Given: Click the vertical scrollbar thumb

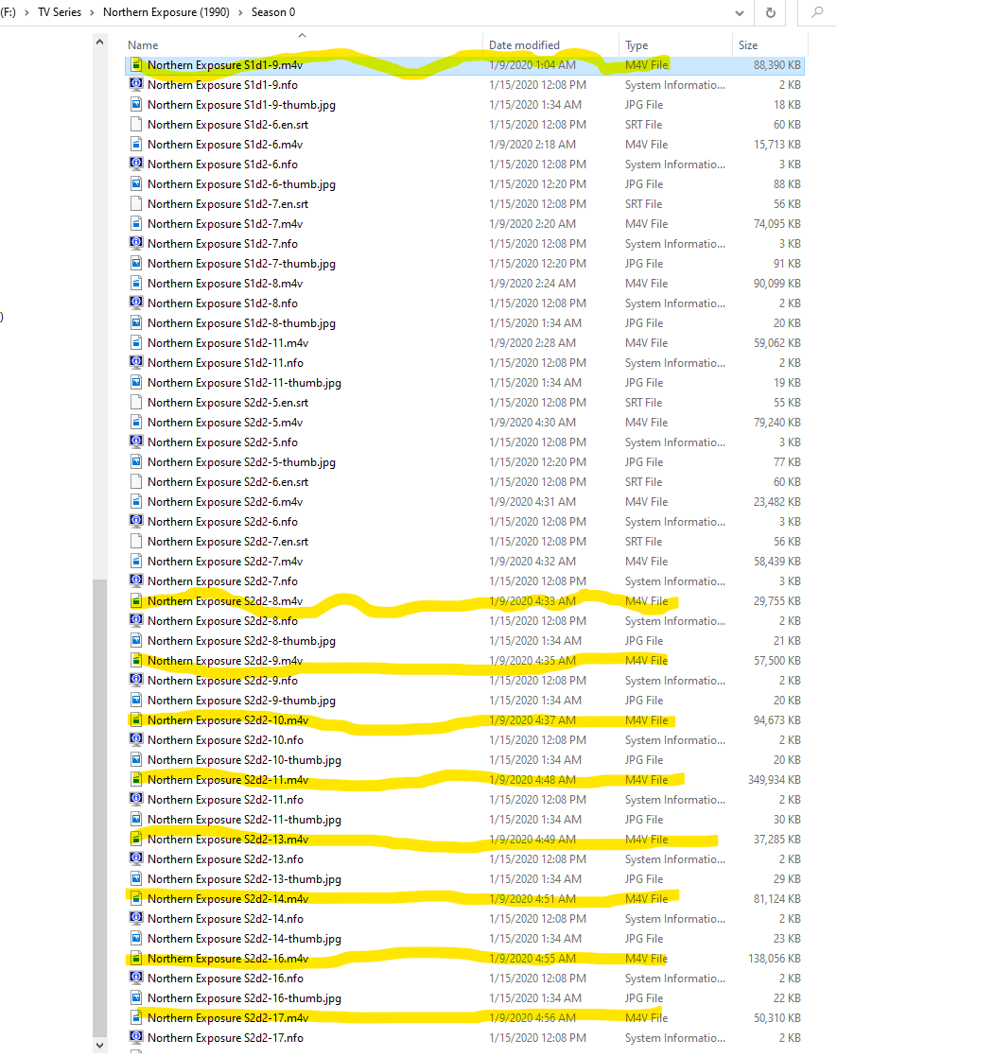Looking at the screenshot, I should [100, 807].
